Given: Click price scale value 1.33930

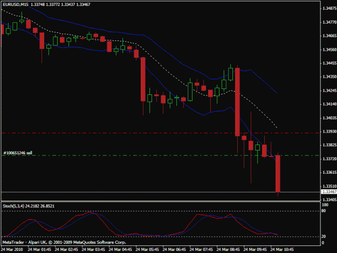Looking at the screenshot, I should coord(329,131).
